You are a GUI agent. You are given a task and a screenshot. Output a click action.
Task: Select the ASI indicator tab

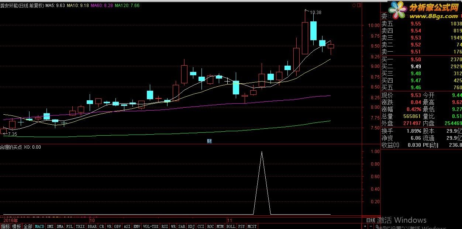[x=127, y=226]
